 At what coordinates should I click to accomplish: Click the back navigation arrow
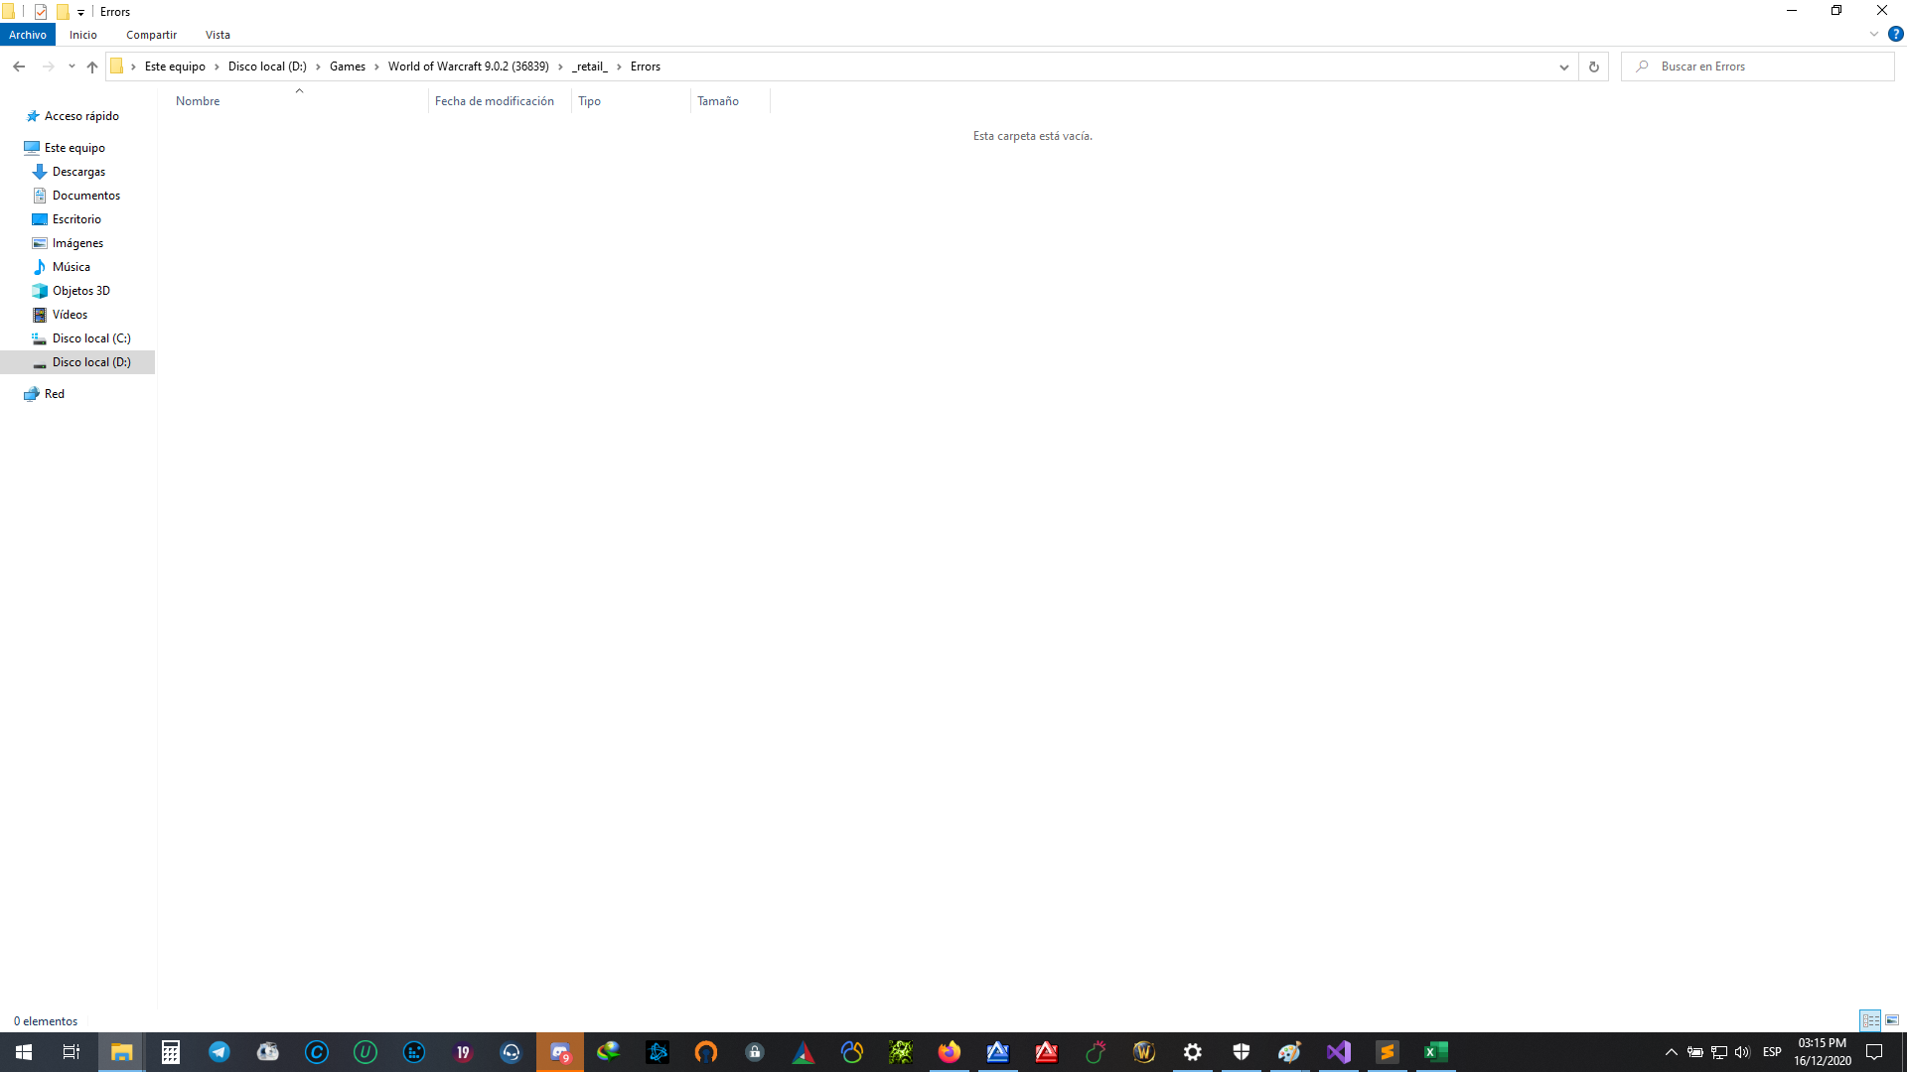pos(19,67)
